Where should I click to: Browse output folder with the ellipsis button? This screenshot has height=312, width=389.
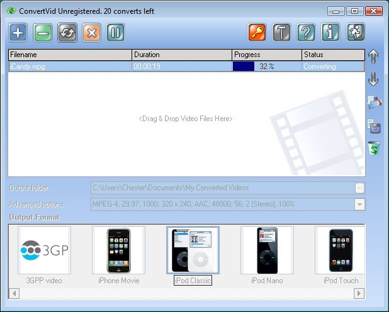pyautogui.click(x=359, y=188)
